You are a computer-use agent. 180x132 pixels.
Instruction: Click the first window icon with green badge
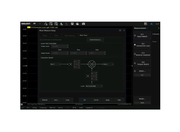(x=51, y=24)
